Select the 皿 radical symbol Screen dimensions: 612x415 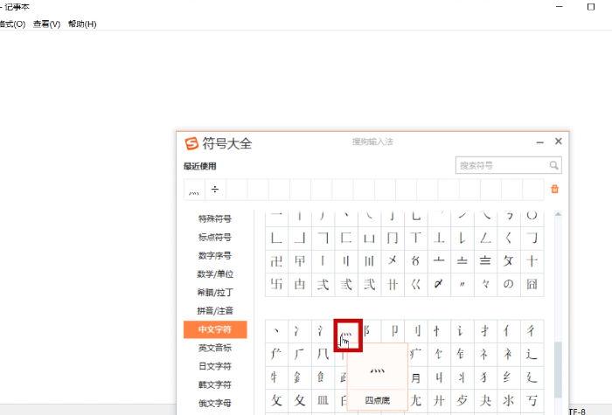coord(323,400)
